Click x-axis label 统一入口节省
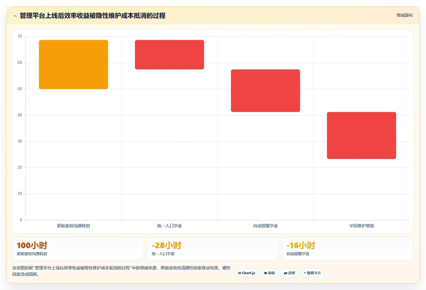Viewport: 426px width, 290px height. 169,226
